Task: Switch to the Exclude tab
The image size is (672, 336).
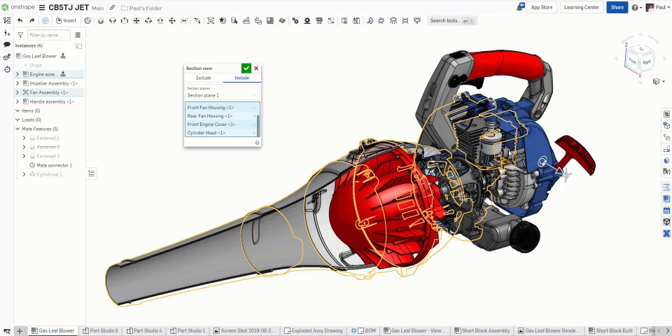Action: 203,78
